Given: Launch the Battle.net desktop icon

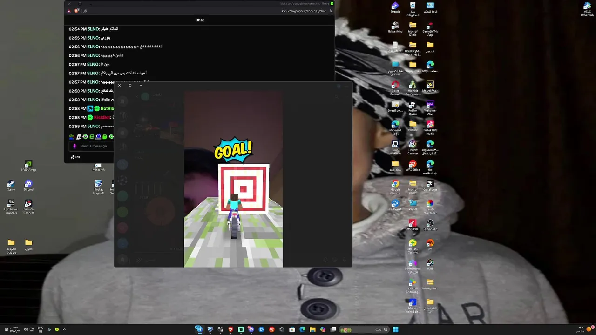Looking at the screenshot, I should (395, 206).
